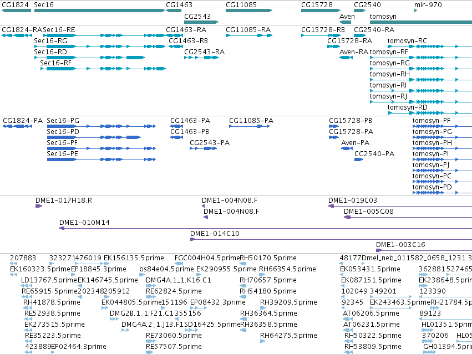Select the CG1824-RA transcript
The image size is (472, 355).
(x=17, y=35)
